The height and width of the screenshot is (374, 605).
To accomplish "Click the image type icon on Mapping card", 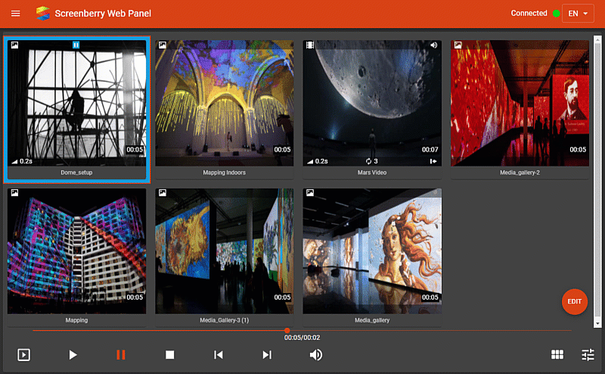I will (14, 193).
